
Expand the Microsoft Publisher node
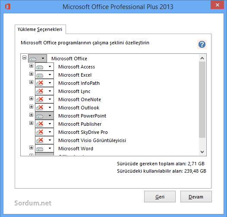coord(31,123)
